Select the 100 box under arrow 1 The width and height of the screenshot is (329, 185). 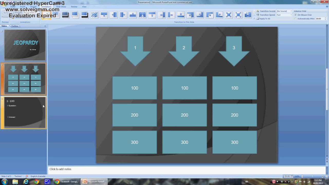pos(134,88)
